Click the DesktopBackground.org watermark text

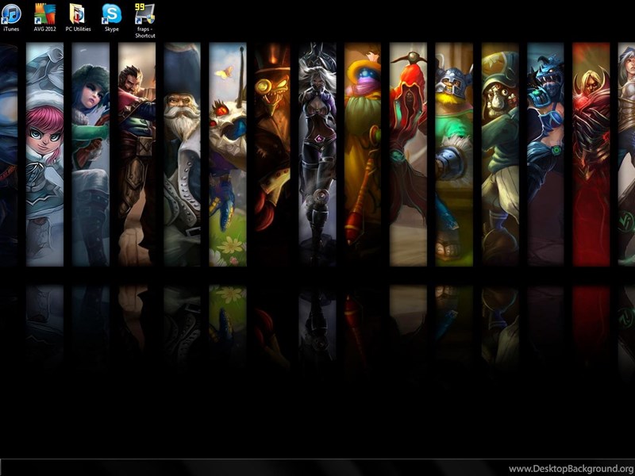[570, 468]
